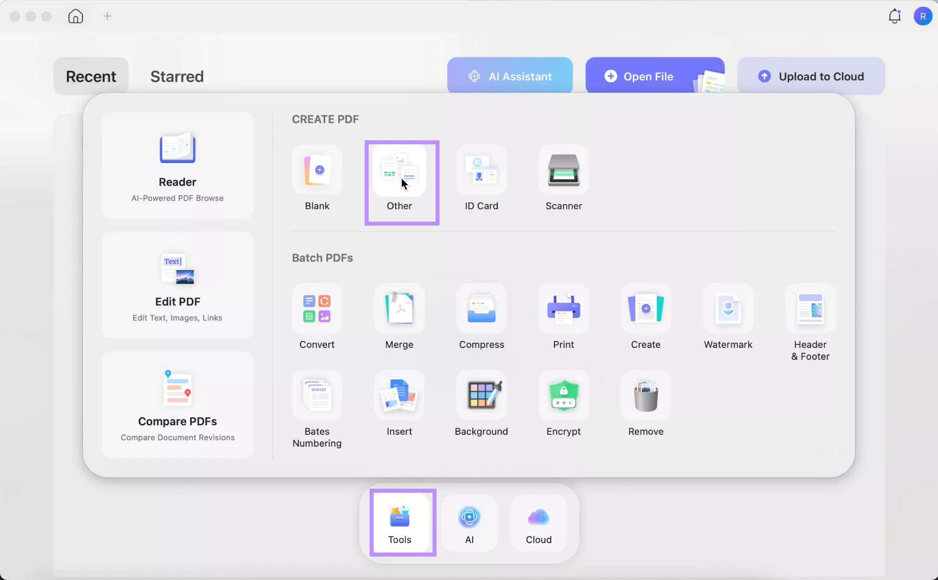The image size is (938, 580).
Task: Launch the AI Assistant button
Action: click(x=510, y=76)
